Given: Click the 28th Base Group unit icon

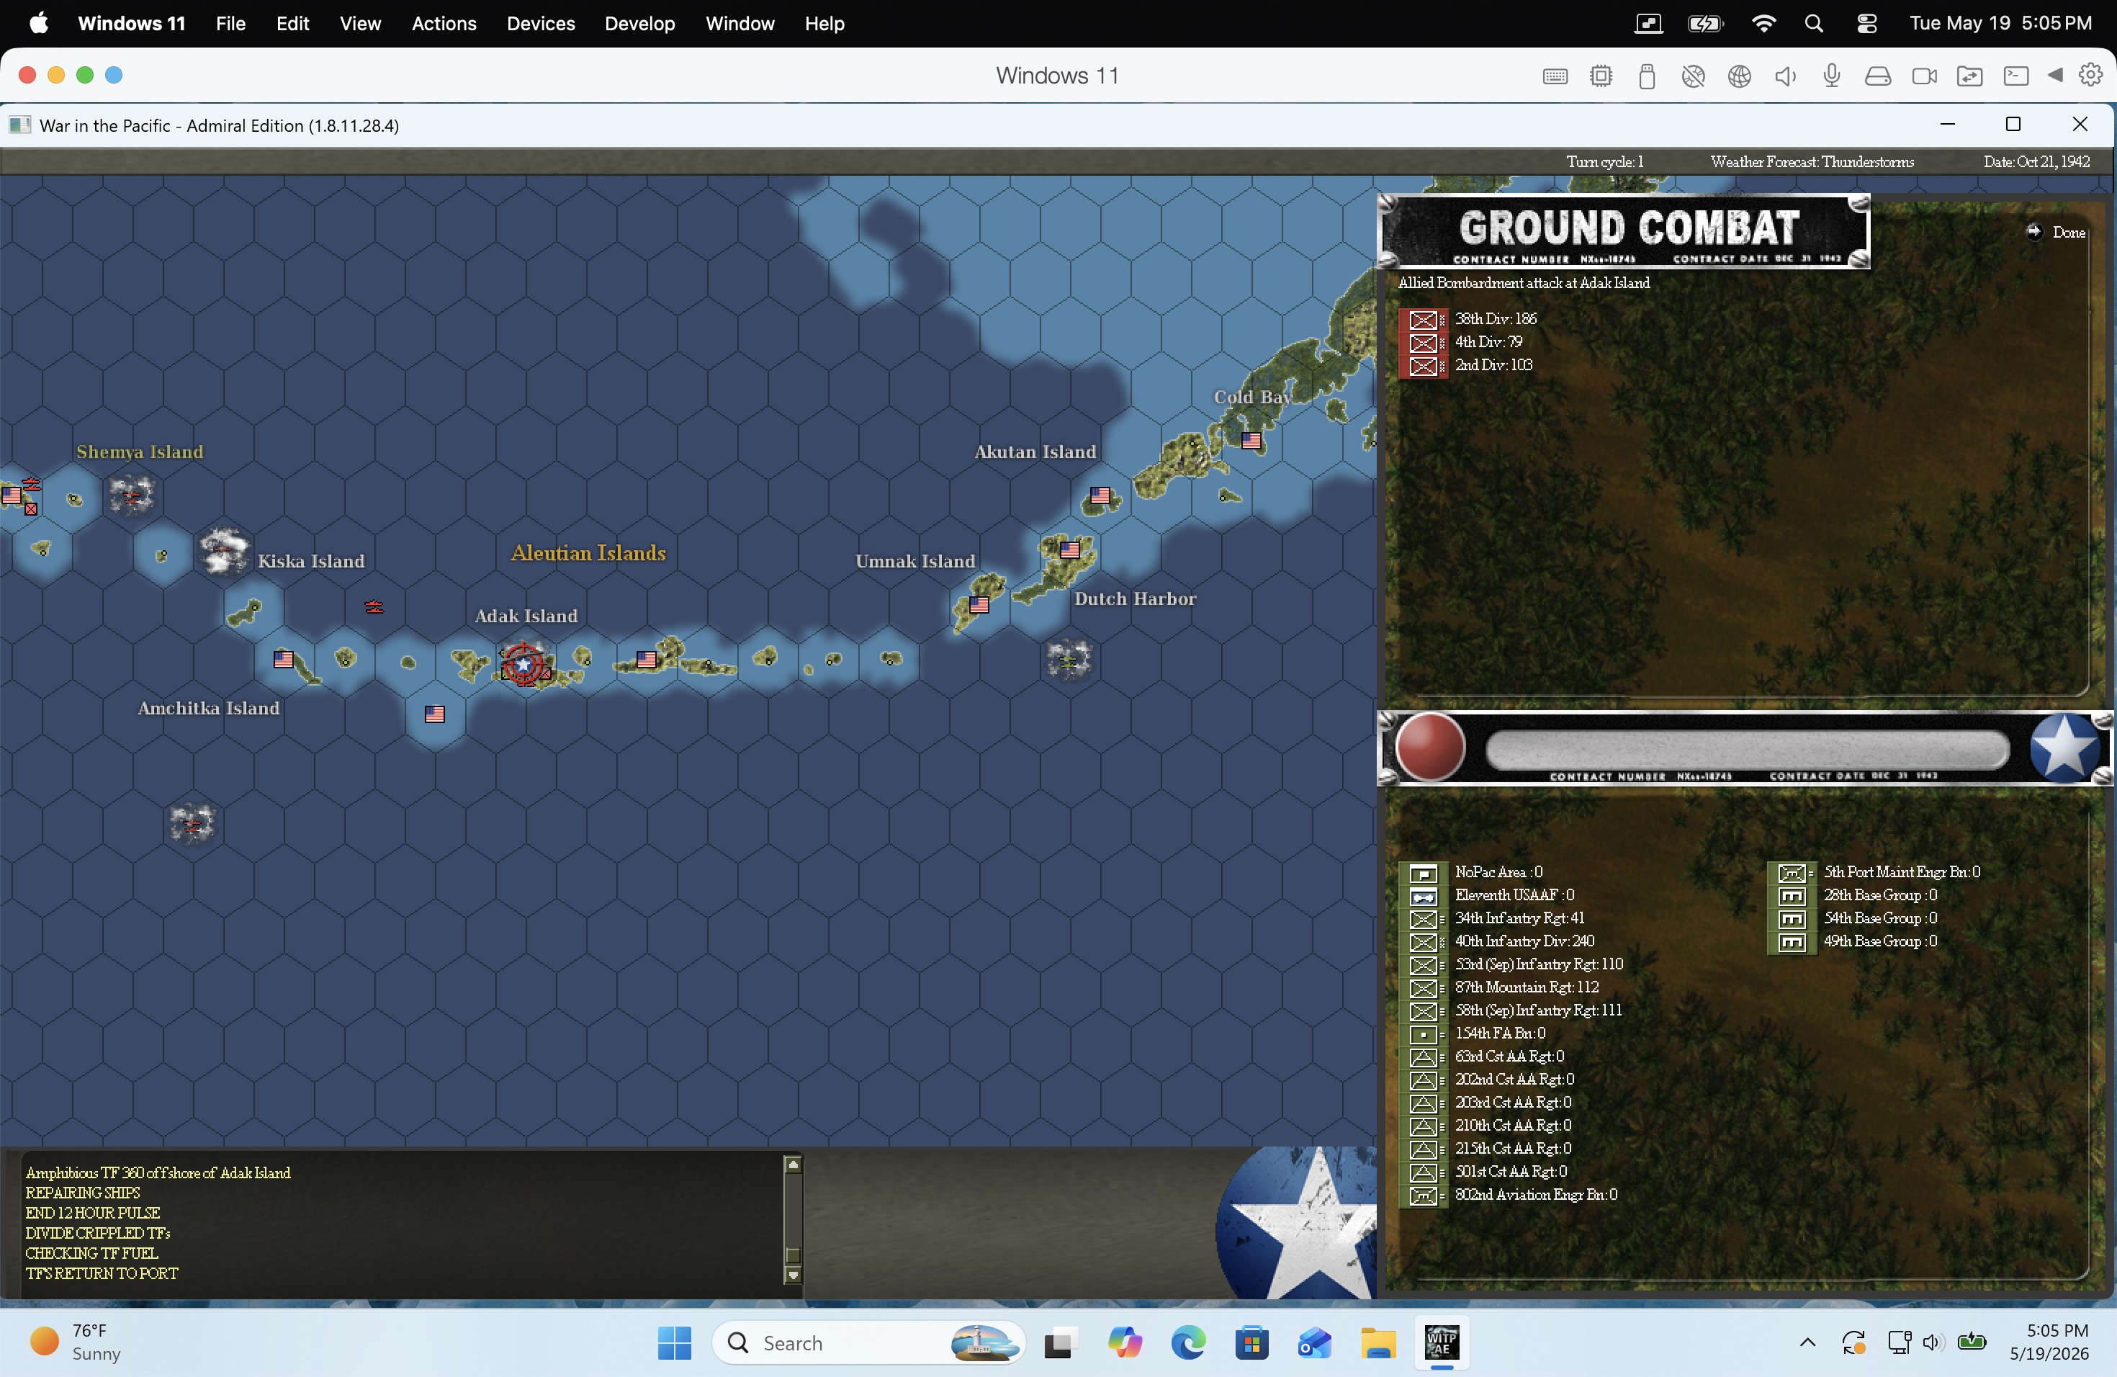Looking at the screenshot, I should pos(1792,897).
